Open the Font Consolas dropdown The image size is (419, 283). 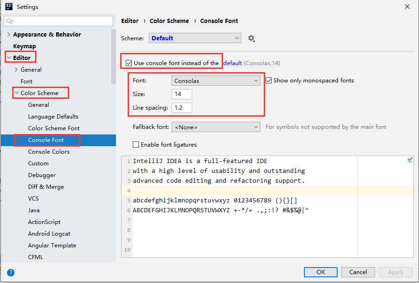pos(216,81)
